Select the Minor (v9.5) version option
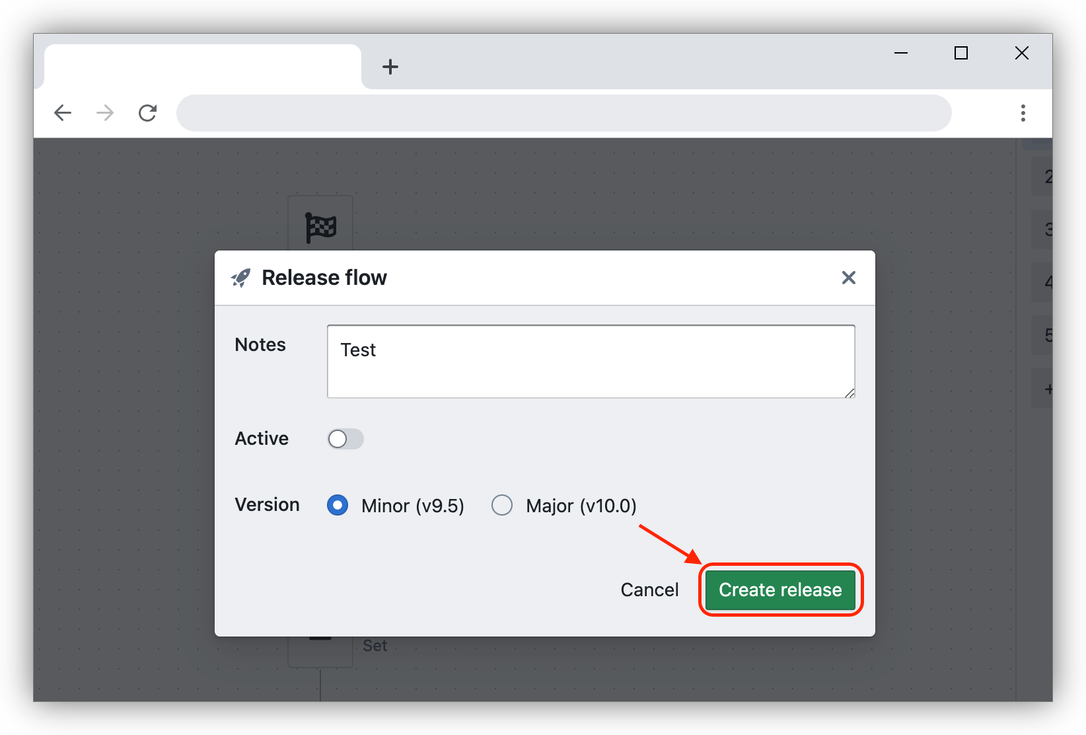1086x735 pixels. point(337,505)
